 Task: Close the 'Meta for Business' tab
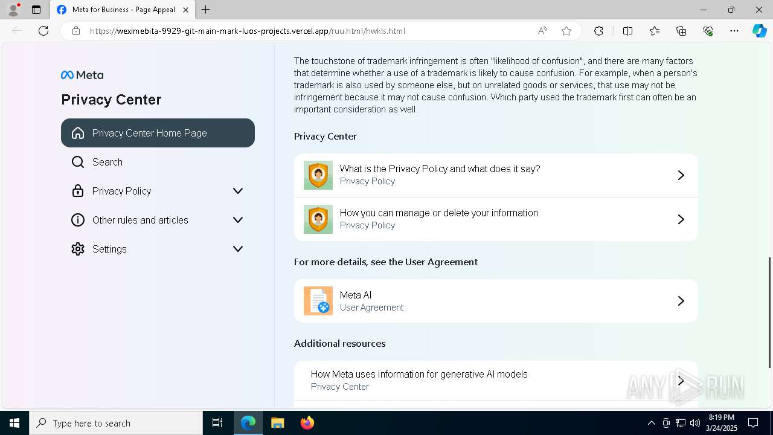(185, 10)
